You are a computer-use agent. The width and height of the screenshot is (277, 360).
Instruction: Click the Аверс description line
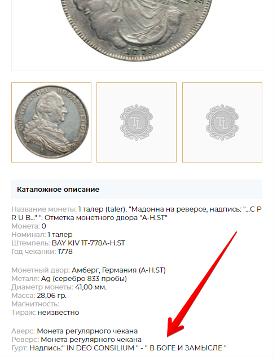(x=74, y=331)
